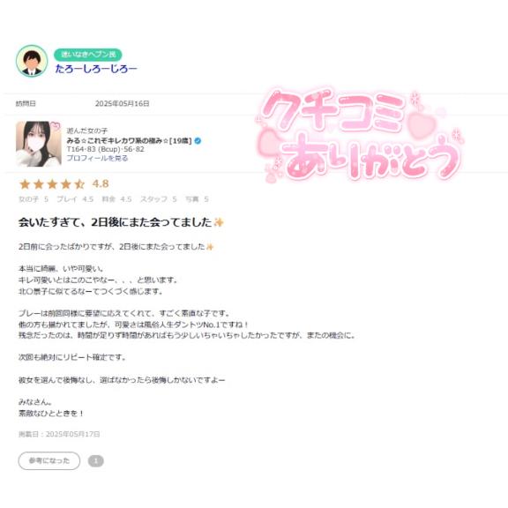The width and height of the screenshot is (508, 508).
Task: Click the reviewer's avatar icon
Action: (32, 61)
